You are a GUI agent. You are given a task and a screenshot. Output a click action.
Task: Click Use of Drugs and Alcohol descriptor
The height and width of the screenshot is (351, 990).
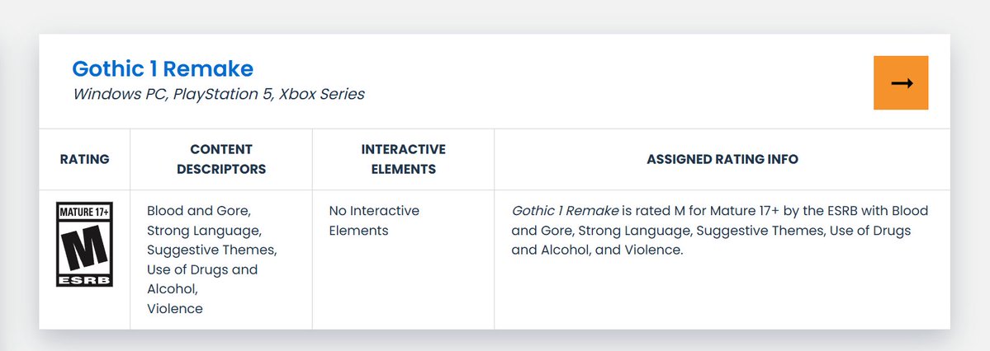point(202,270)
